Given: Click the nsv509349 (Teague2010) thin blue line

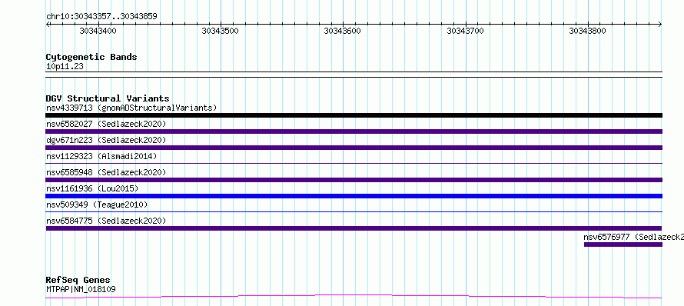Looking at the screenshot, I should 354,211.
